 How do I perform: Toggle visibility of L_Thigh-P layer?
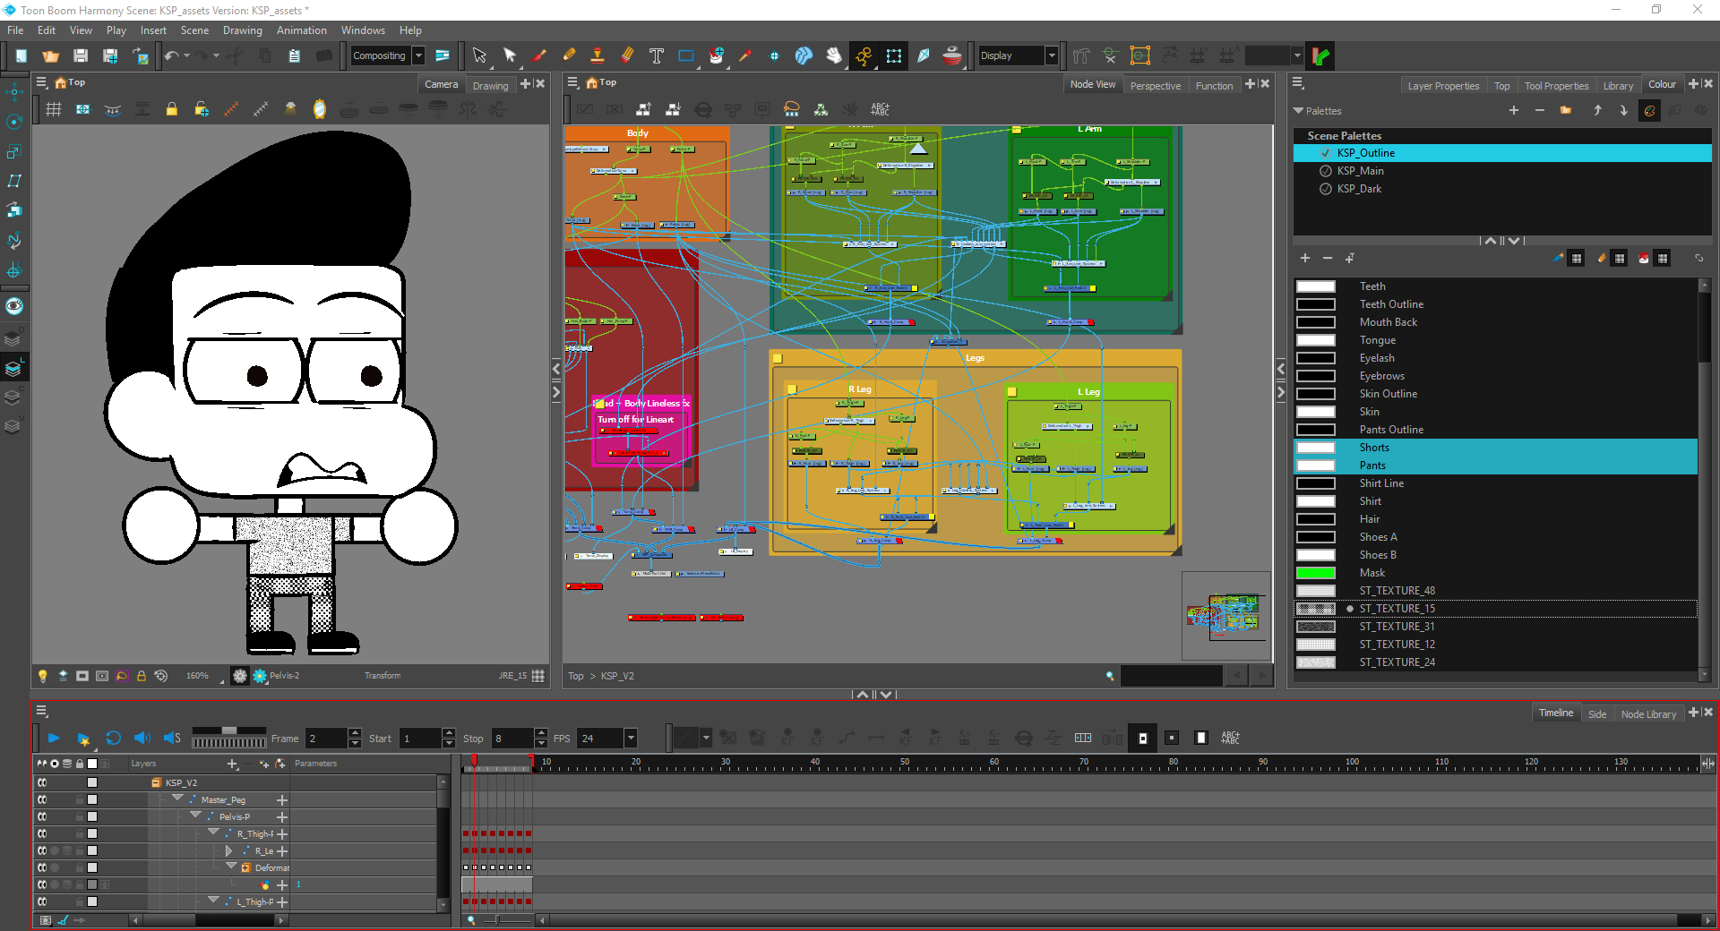pos(42,901)
